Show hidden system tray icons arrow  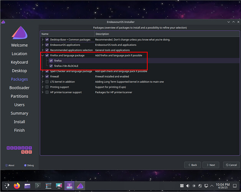click(212, 186)
